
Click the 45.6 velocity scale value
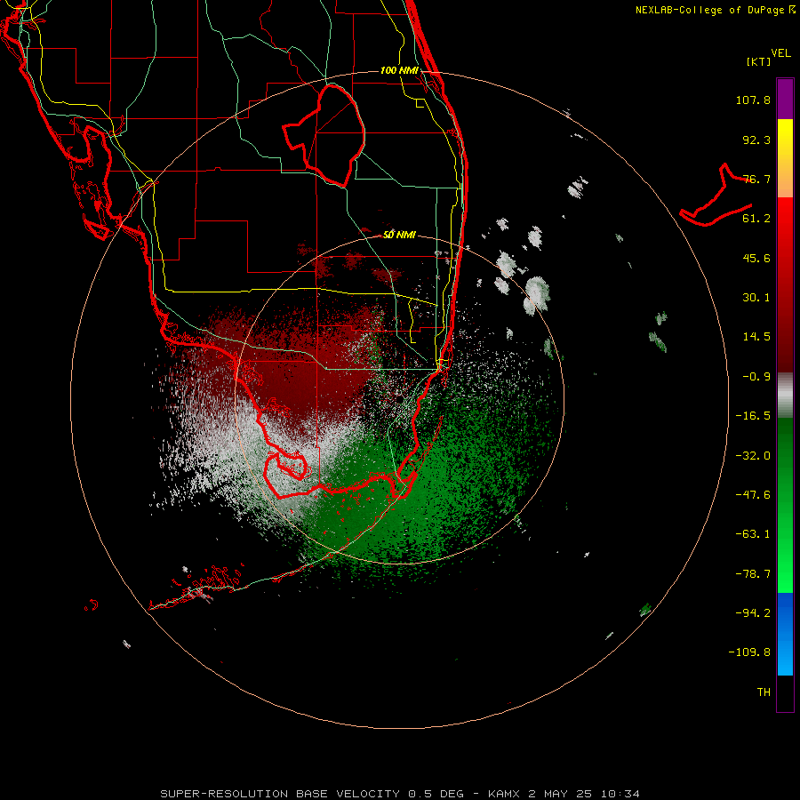point(756,258)
